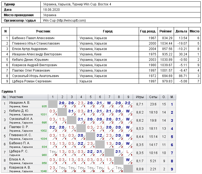The height and width of the screenshot is (174, 202).
Task: Click the Участник header in the group table
Action: pos(16,97)
